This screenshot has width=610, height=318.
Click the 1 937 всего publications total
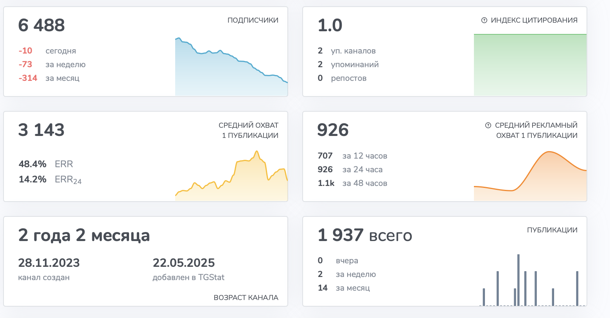click(364, 236)
